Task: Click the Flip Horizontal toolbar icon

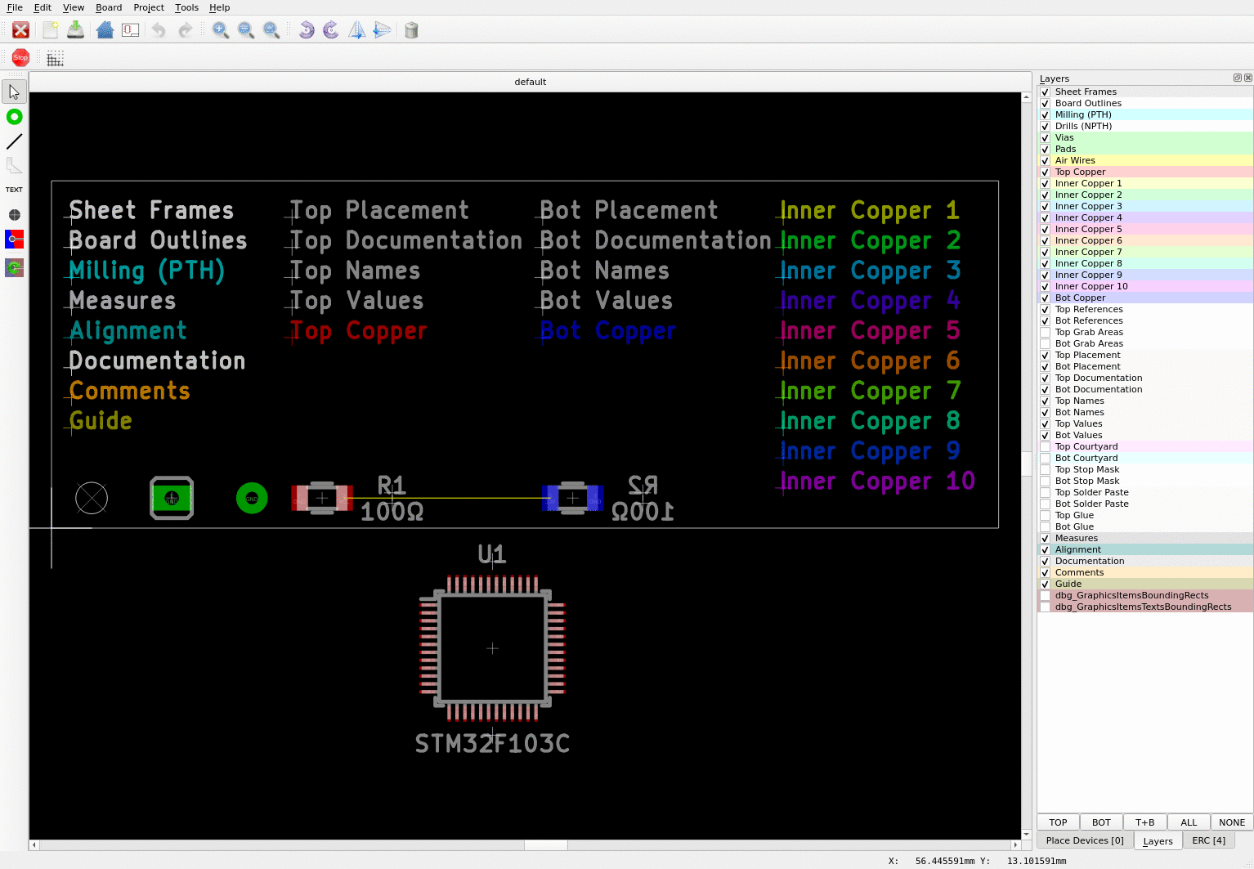Action: tap(356, 29)
